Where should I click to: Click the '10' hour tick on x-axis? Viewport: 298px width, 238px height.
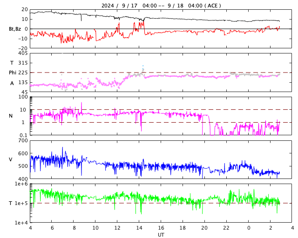[95, 228]
